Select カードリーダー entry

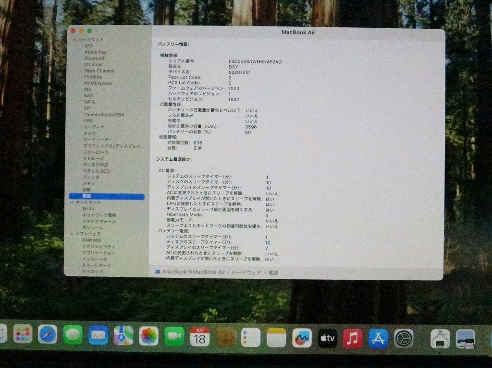coord(98,140)
